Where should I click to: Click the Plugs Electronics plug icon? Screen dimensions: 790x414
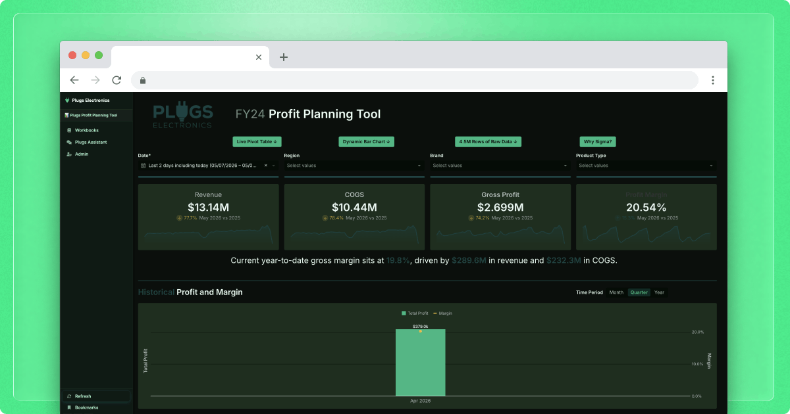click(67, 101)
